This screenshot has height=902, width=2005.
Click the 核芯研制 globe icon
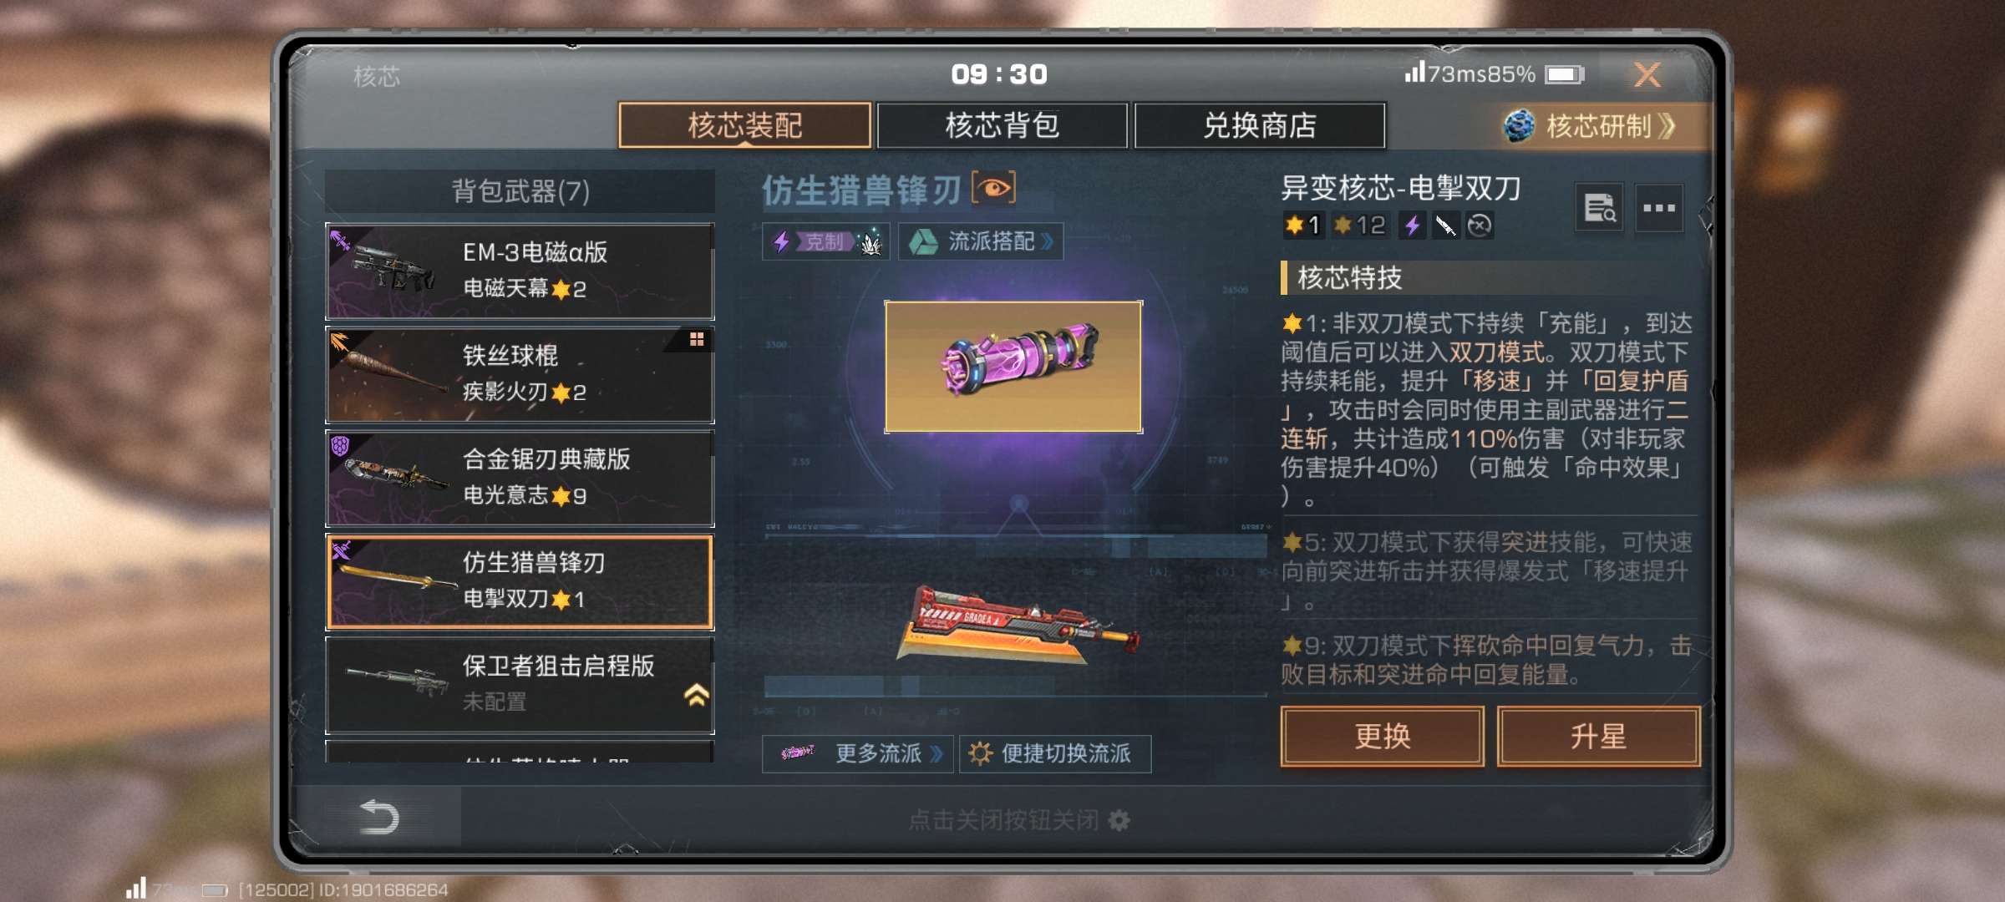click(1519, 126)
